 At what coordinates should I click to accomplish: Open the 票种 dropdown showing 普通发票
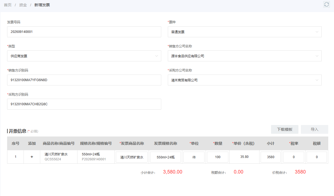click(x=244, y=32)
